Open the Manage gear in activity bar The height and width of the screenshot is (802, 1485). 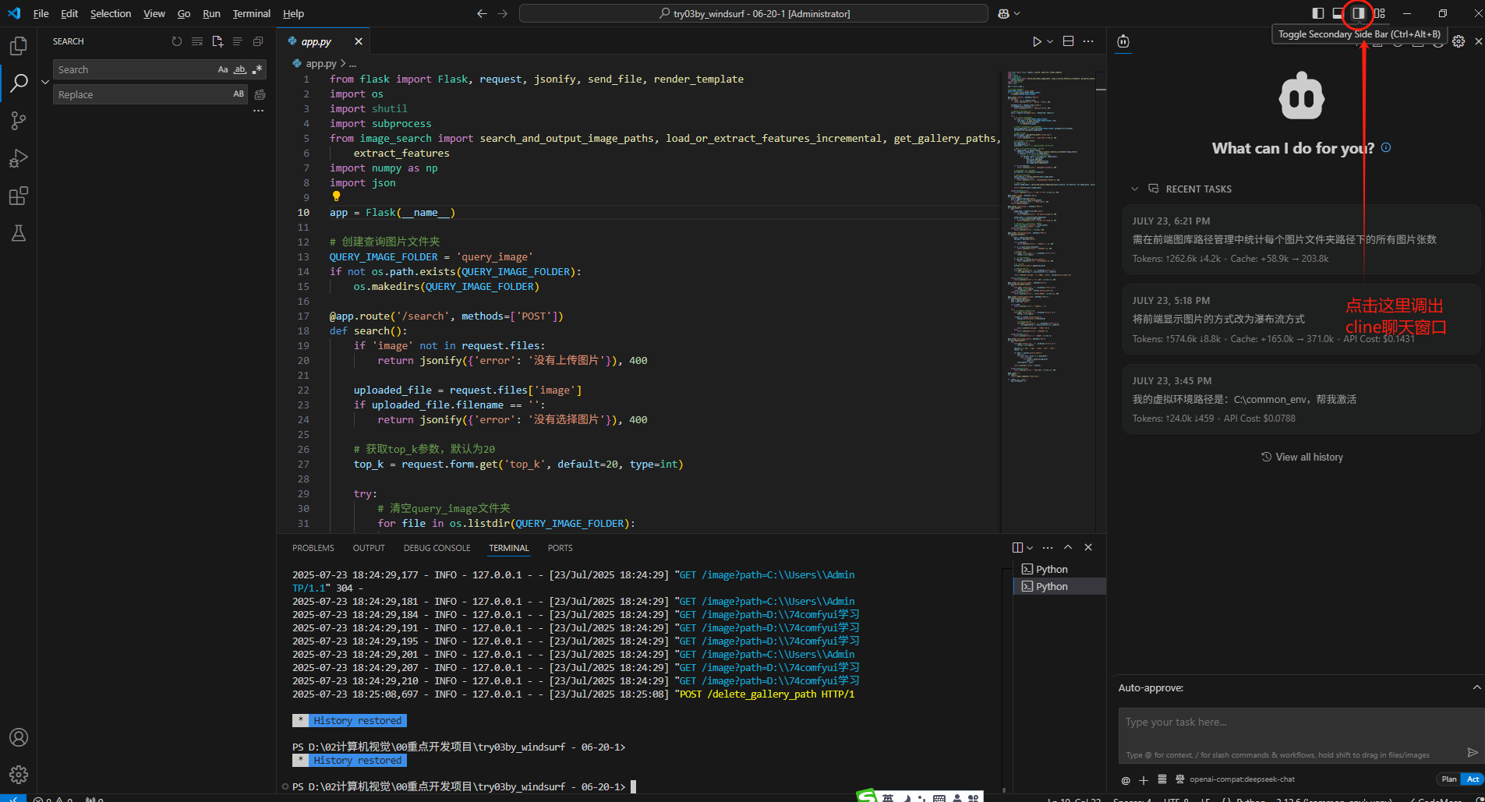(x=19, y=775)
